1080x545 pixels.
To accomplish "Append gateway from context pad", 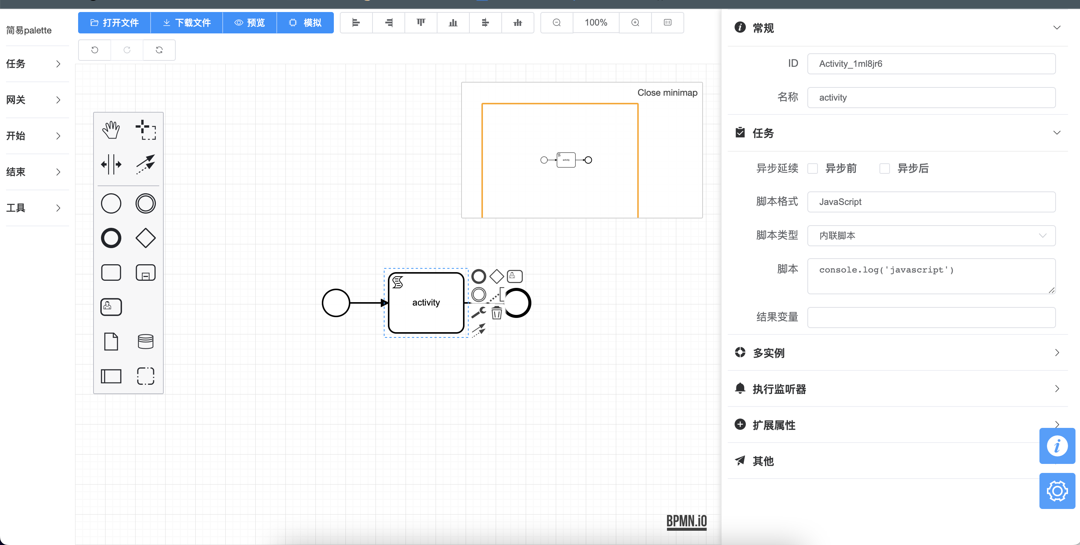I will (x=496, y=277).
